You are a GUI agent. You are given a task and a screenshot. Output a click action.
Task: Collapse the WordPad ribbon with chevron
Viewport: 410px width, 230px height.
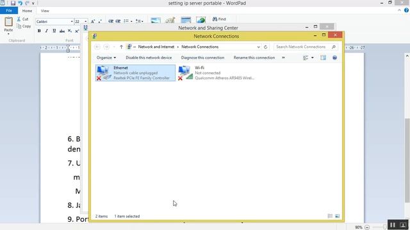click(399, 10)
